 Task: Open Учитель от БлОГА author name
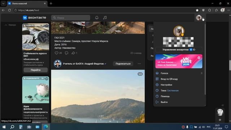pyautogui.click(x=83, y=64)
